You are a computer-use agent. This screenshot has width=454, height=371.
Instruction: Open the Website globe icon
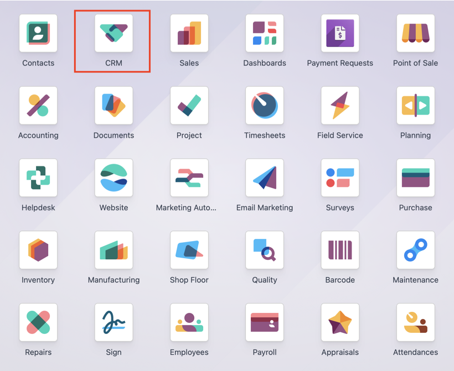[x=114, y=178]
